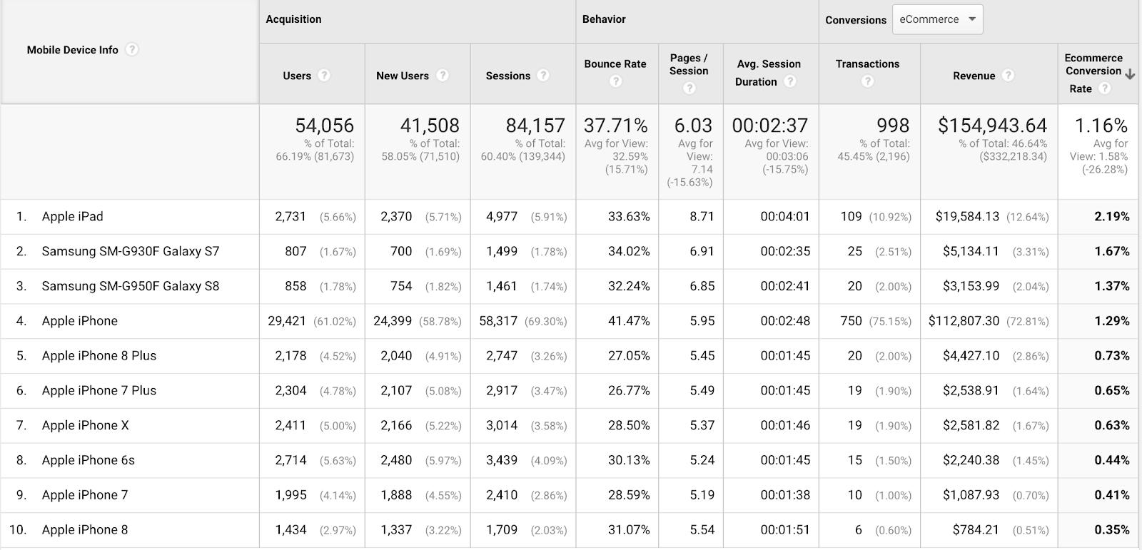Screen dimensions: 1142x550
Task: Open the Apple iPhone 7 device row
Action: (x=85, y=495)
